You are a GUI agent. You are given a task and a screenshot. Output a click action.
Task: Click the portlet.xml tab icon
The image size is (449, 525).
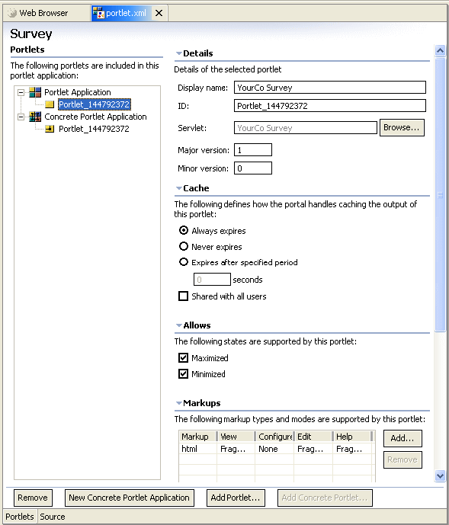(x=98, y=13)
